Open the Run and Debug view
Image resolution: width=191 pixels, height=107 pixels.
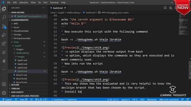4,35
